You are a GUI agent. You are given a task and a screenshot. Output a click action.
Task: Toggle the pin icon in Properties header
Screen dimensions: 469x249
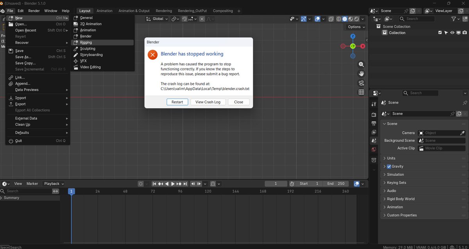[465, 102]
